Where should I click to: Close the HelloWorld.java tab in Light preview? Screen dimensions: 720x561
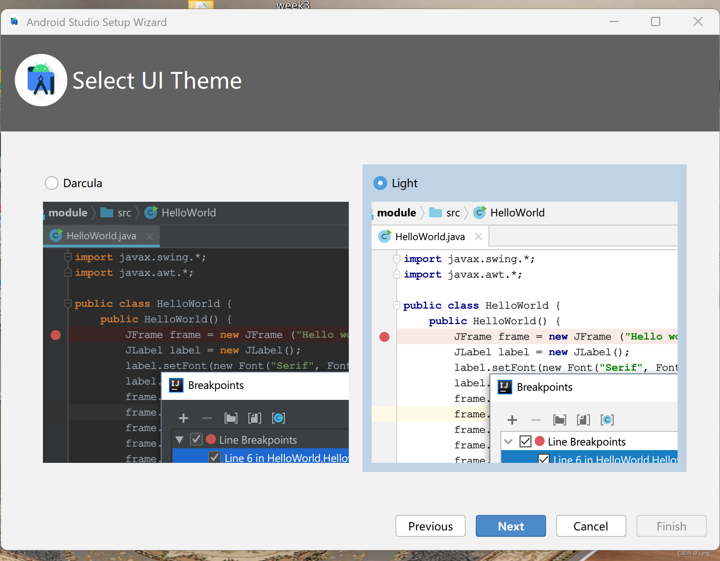click(x=478, y=236)
